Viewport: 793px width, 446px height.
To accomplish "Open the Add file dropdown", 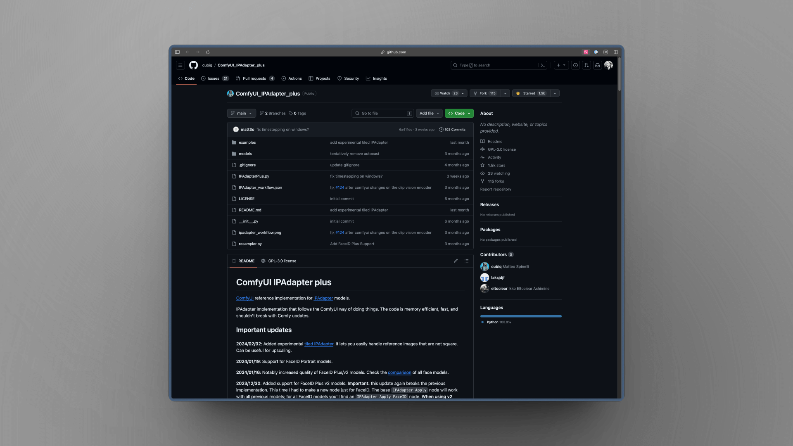I will (429, 113).
